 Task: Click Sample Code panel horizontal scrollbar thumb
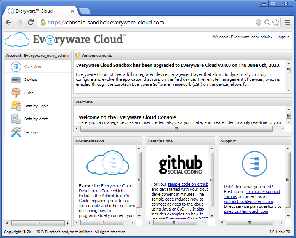[175, 222]
